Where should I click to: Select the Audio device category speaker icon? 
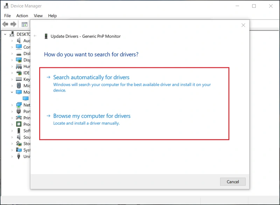(19, 41)
